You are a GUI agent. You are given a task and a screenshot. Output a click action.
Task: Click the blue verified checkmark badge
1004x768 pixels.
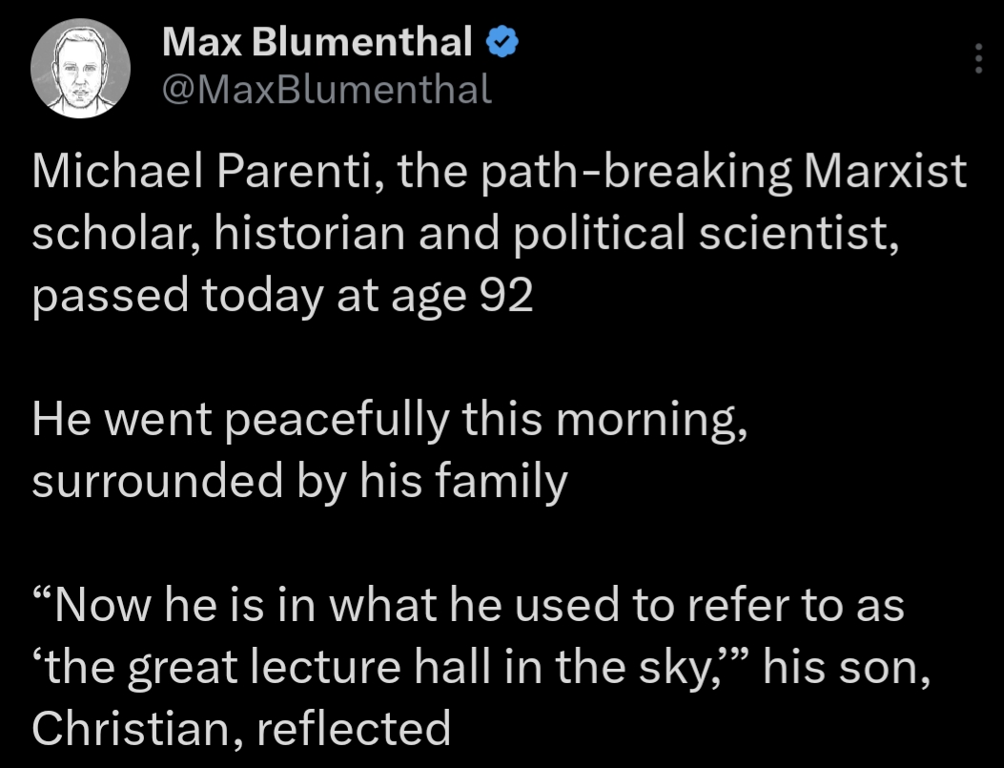point(502,41)
